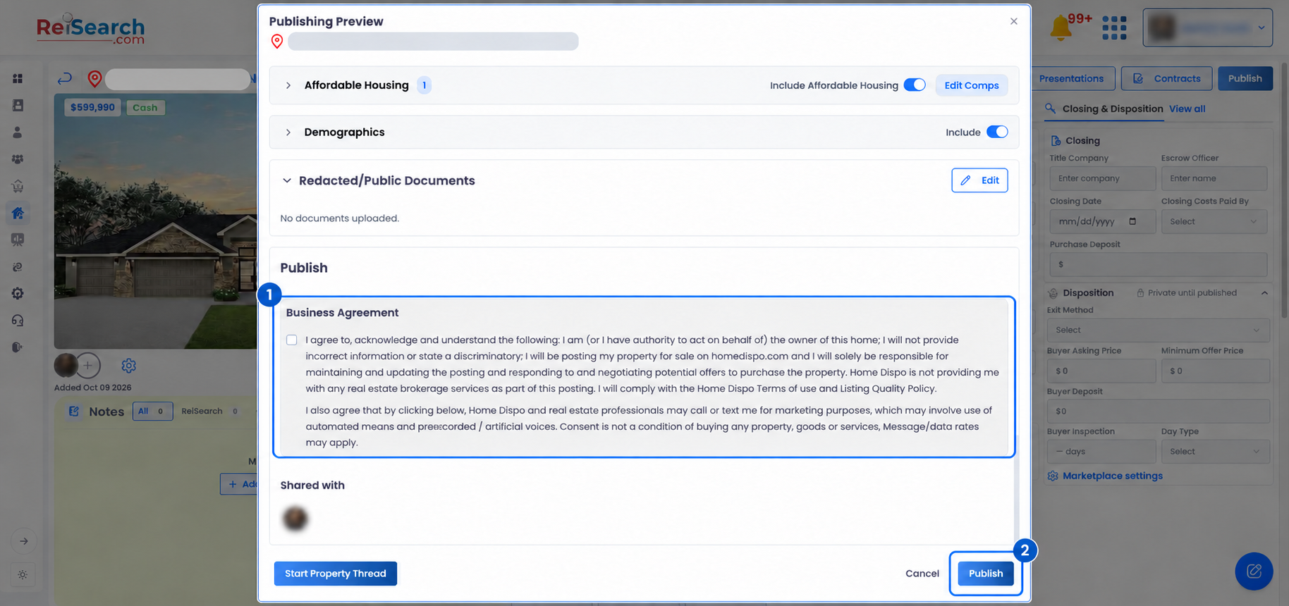Click the ReiSearch.com logo
Image resolution: width=1289 pixels, height=606 pixels.
(x=90, y=30)
